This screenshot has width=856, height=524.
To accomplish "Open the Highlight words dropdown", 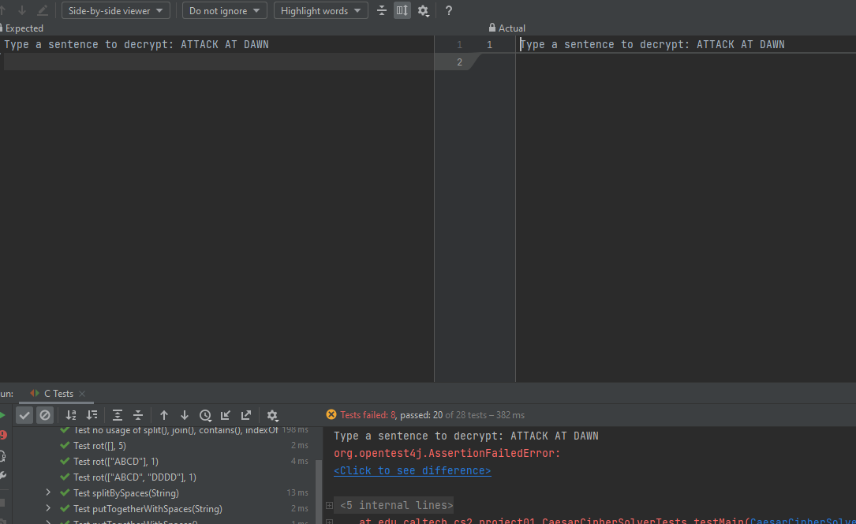I will [320, 11].
